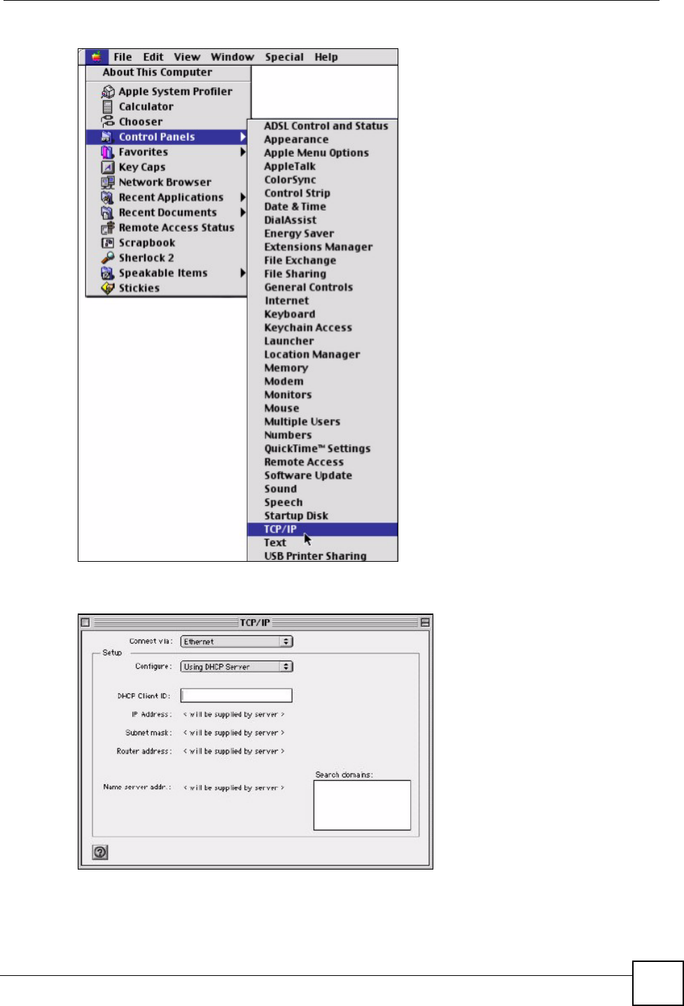Choose ADSL Control and Status
The height and width of the screenshot is (1006, 684).
pyautogui.click(x=326, y=126)
